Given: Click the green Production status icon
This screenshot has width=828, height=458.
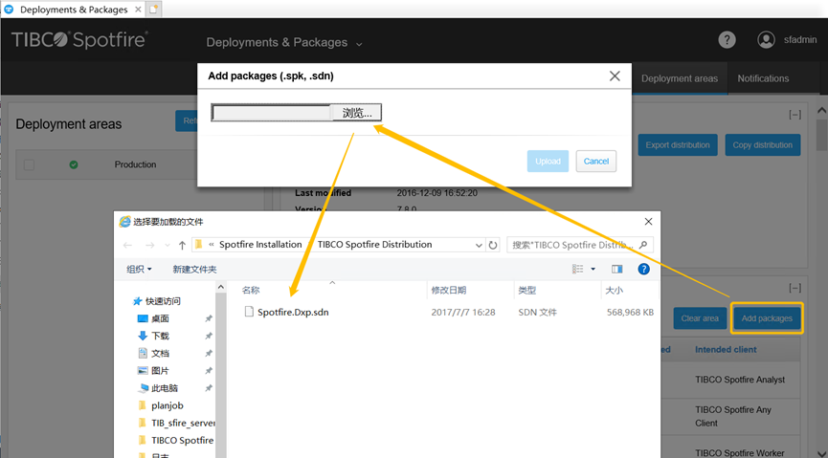Looking at the screenshot, I should point(74,164).
